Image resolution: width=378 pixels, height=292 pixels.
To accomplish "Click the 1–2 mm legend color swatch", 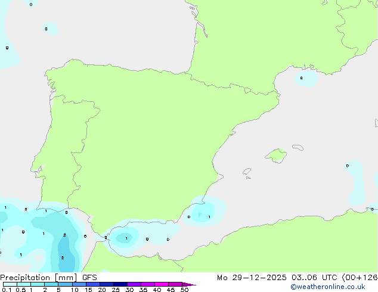I will click(38, 284).
